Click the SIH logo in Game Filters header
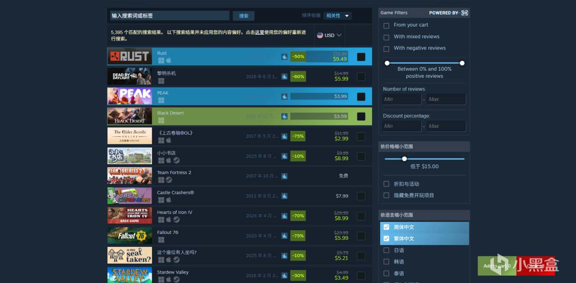 pos(465,13)
